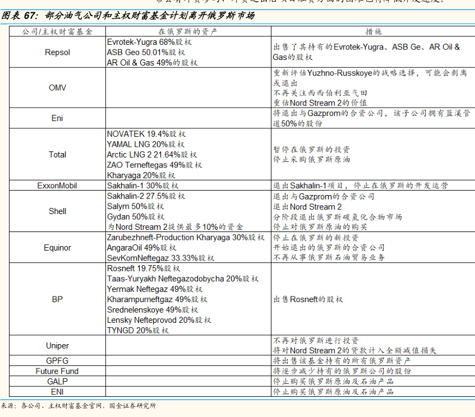
Task: Select the Total company cell
Action: [x=57, y=155]
